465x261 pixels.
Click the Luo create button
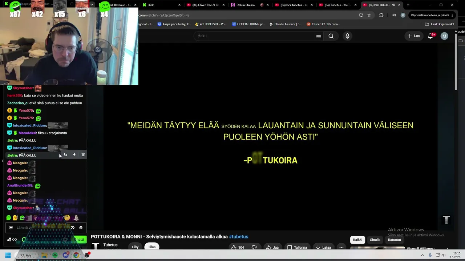[x=413, y=36]
